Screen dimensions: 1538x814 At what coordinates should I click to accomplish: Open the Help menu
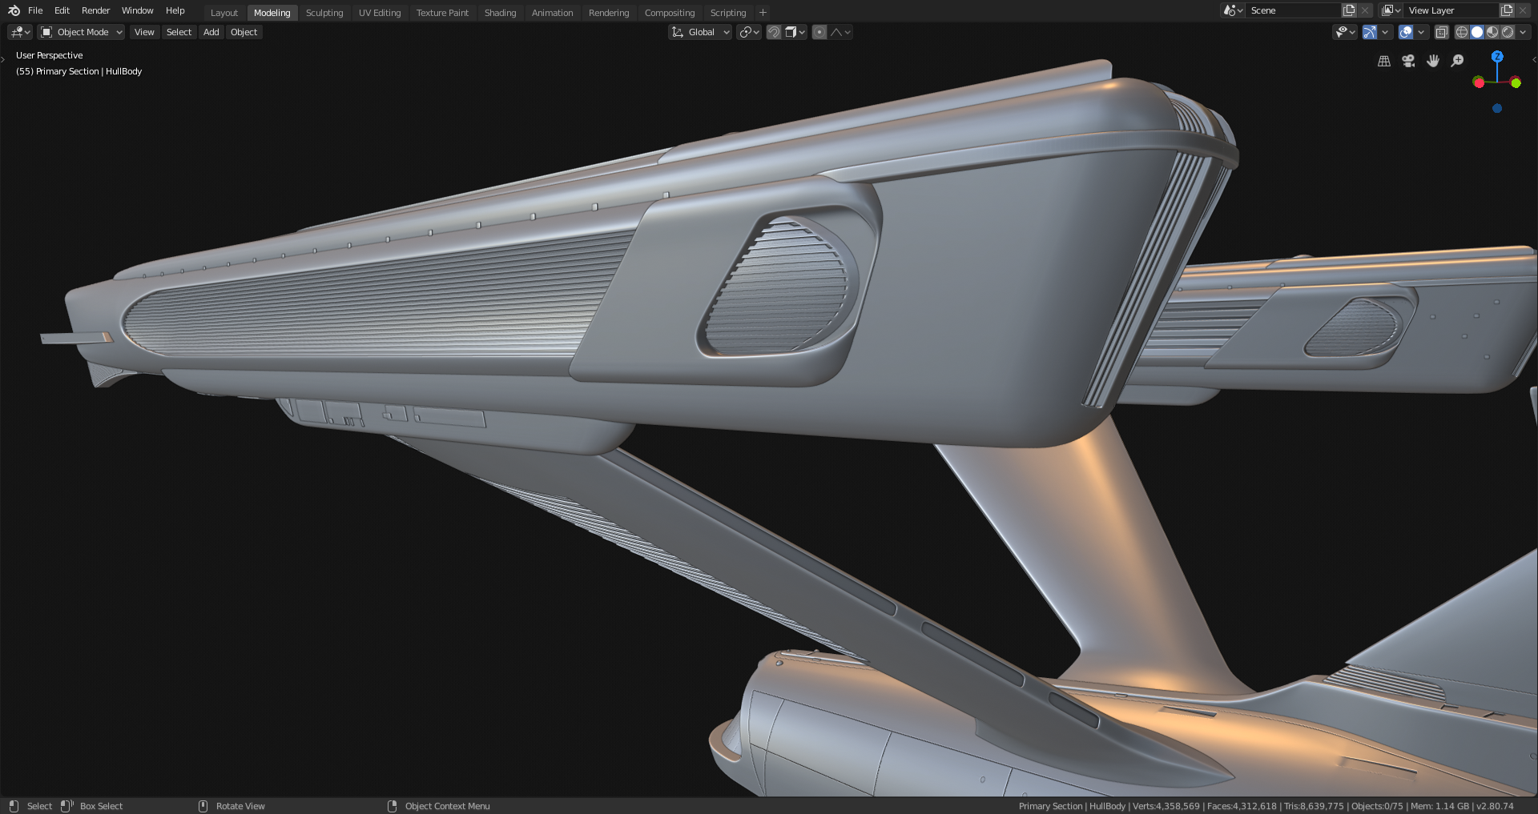(175, 10)
